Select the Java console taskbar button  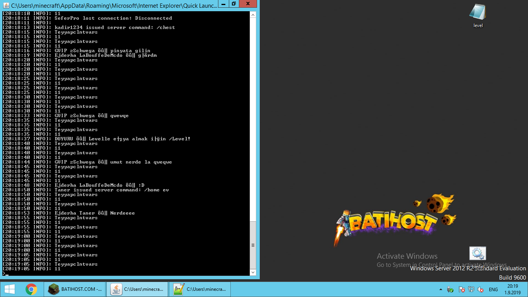[x=137, y=289]
